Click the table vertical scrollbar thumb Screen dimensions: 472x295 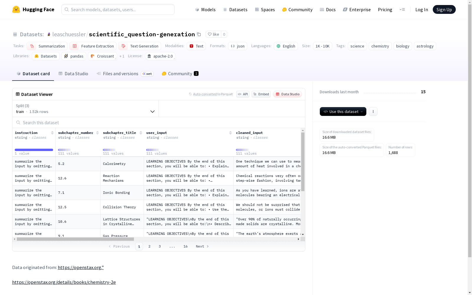pyautogui.click(x=303, y=162)
